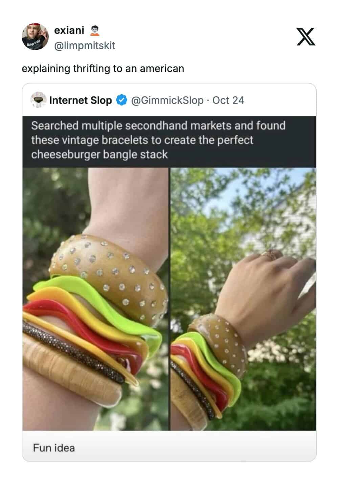Click the @GimmickSlop handle

(167, 100)
